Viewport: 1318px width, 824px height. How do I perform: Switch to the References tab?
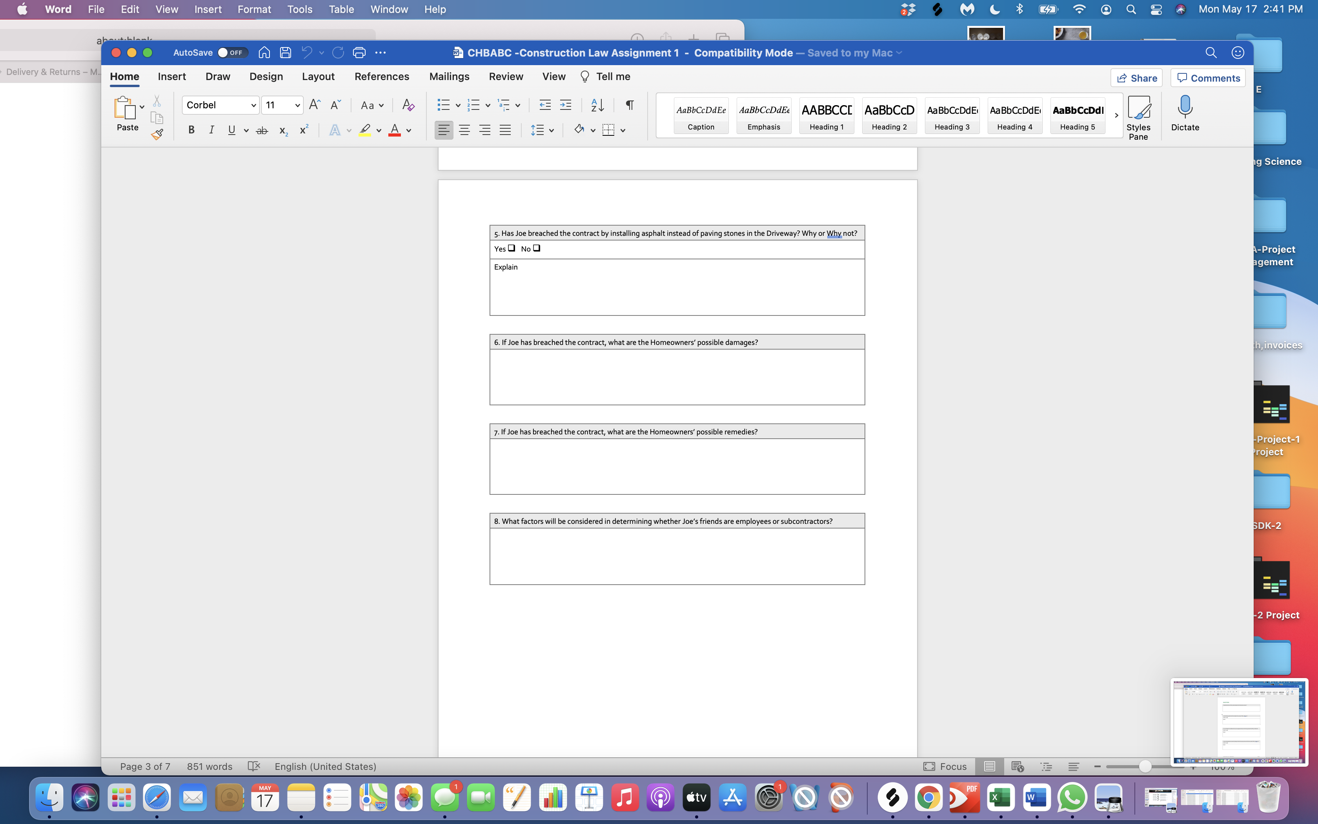tap(382, 76)
